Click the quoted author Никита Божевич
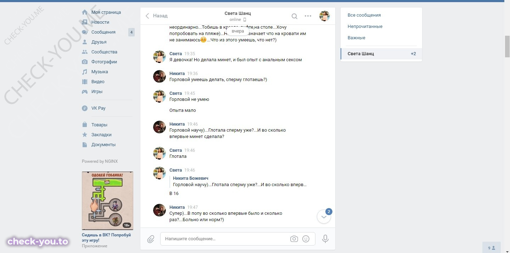This screenshot has width=510, height=253. point(190,178)
